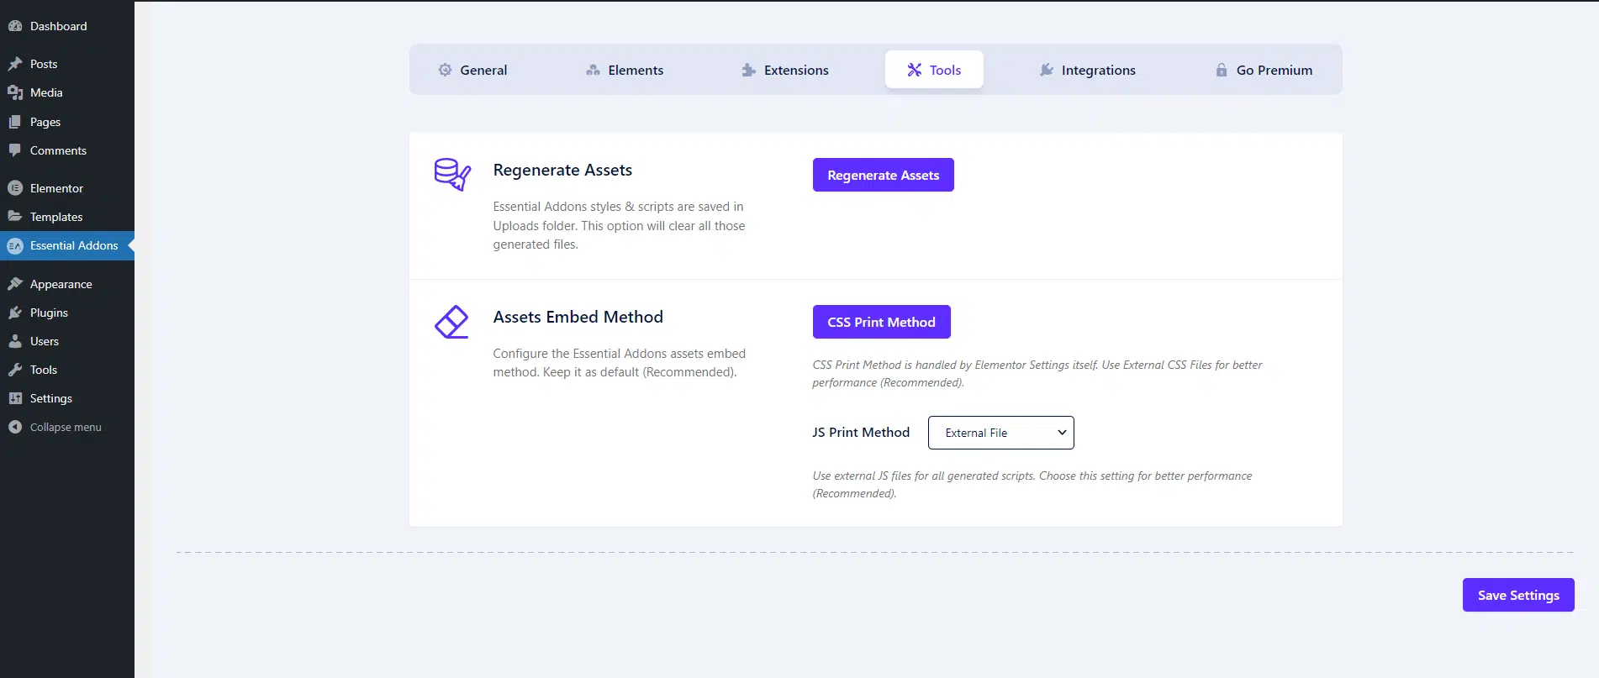Click the Elementor logo icon
The image size is (1599, 678).
pyautogui.click(x=15, y=188)
